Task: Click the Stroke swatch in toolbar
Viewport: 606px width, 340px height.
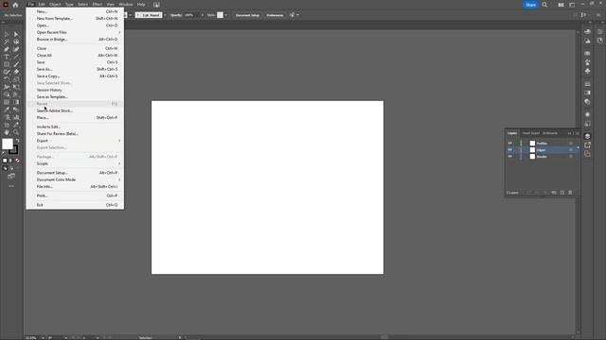Action: click(14, 149)
